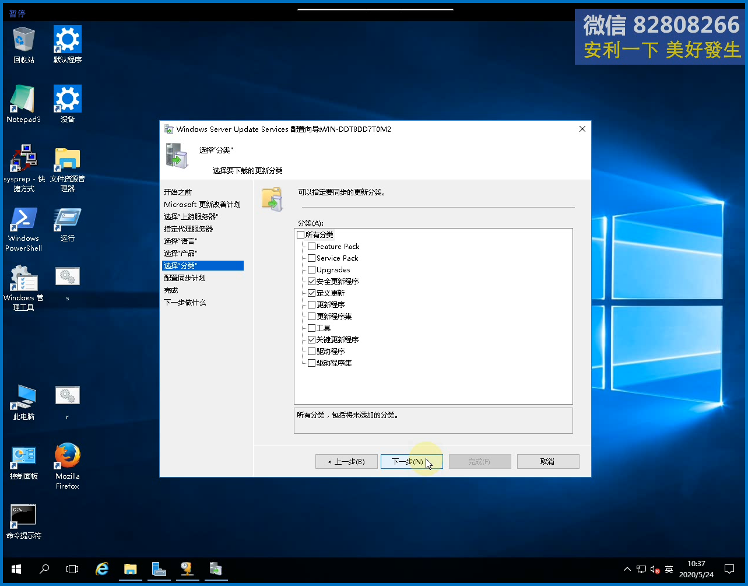Check the Service Pack checkbox
The image size is (748, 586).
click(312, 258)
